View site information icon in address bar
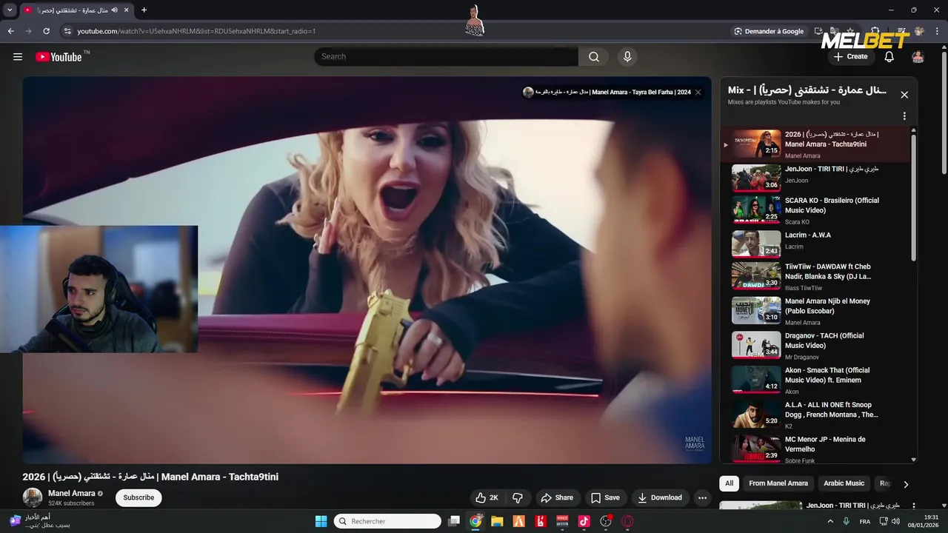 pos(67,31)
